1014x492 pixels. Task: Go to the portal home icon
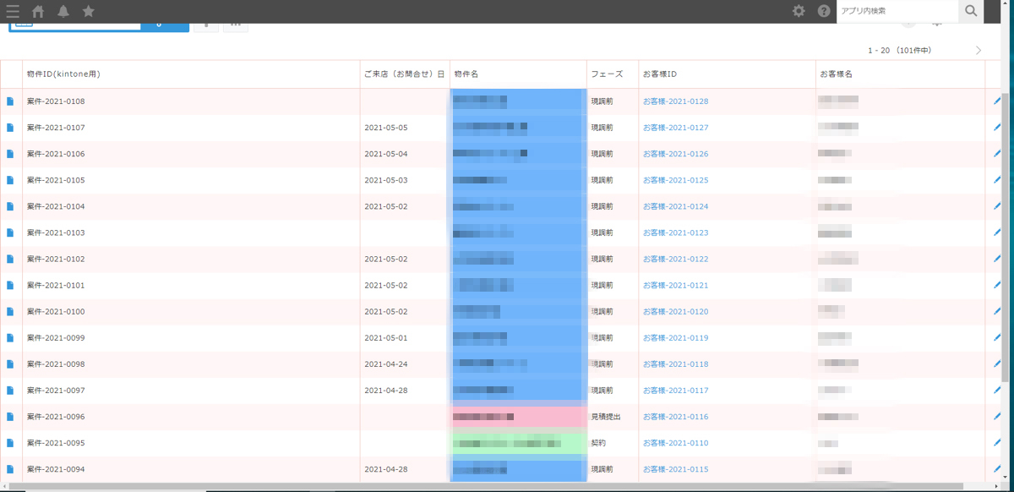pos(38,11)
